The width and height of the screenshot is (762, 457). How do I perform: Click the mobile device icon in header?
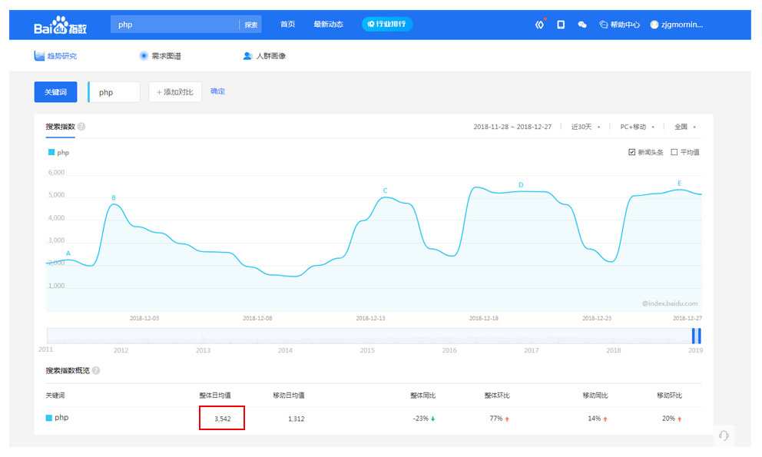point(561,25)
